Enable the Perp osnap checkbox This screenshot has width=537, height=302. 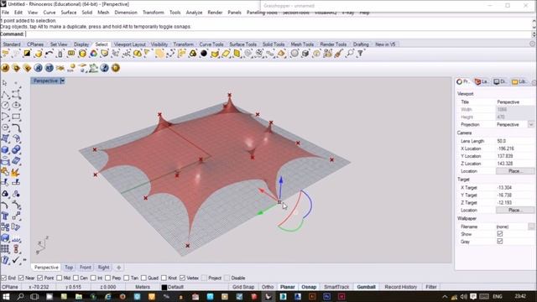107,278
